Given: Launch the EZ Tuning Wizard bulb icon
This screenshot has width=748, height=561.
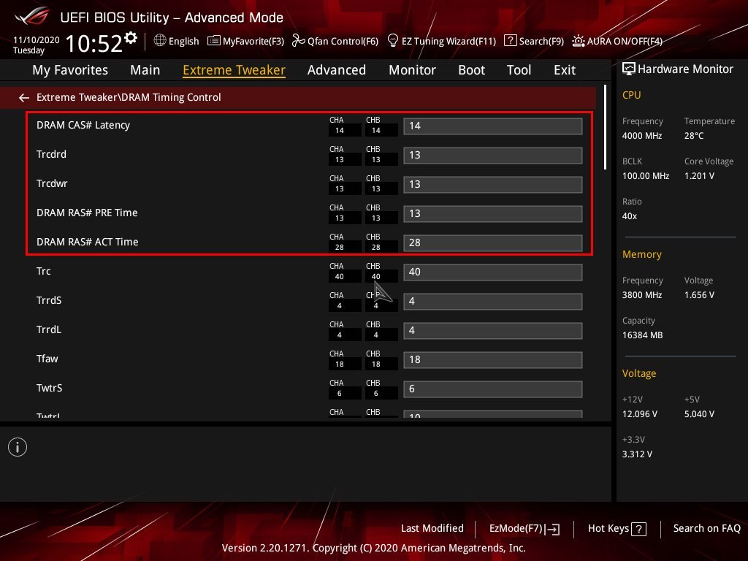Looking at the screenshot, I should [x=392, y=41].
